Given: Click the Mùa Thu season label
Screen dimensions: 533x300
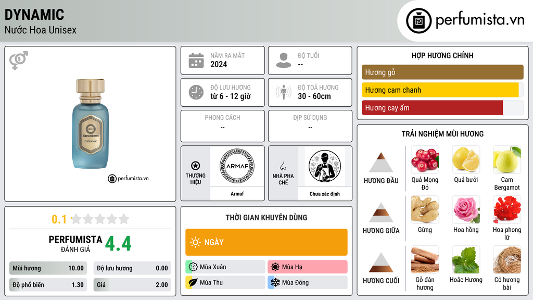Looking at the screenshot, I should (211, 282).
